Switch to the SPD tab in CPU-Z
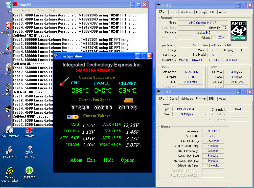254x188 pixels. point(212,12)
